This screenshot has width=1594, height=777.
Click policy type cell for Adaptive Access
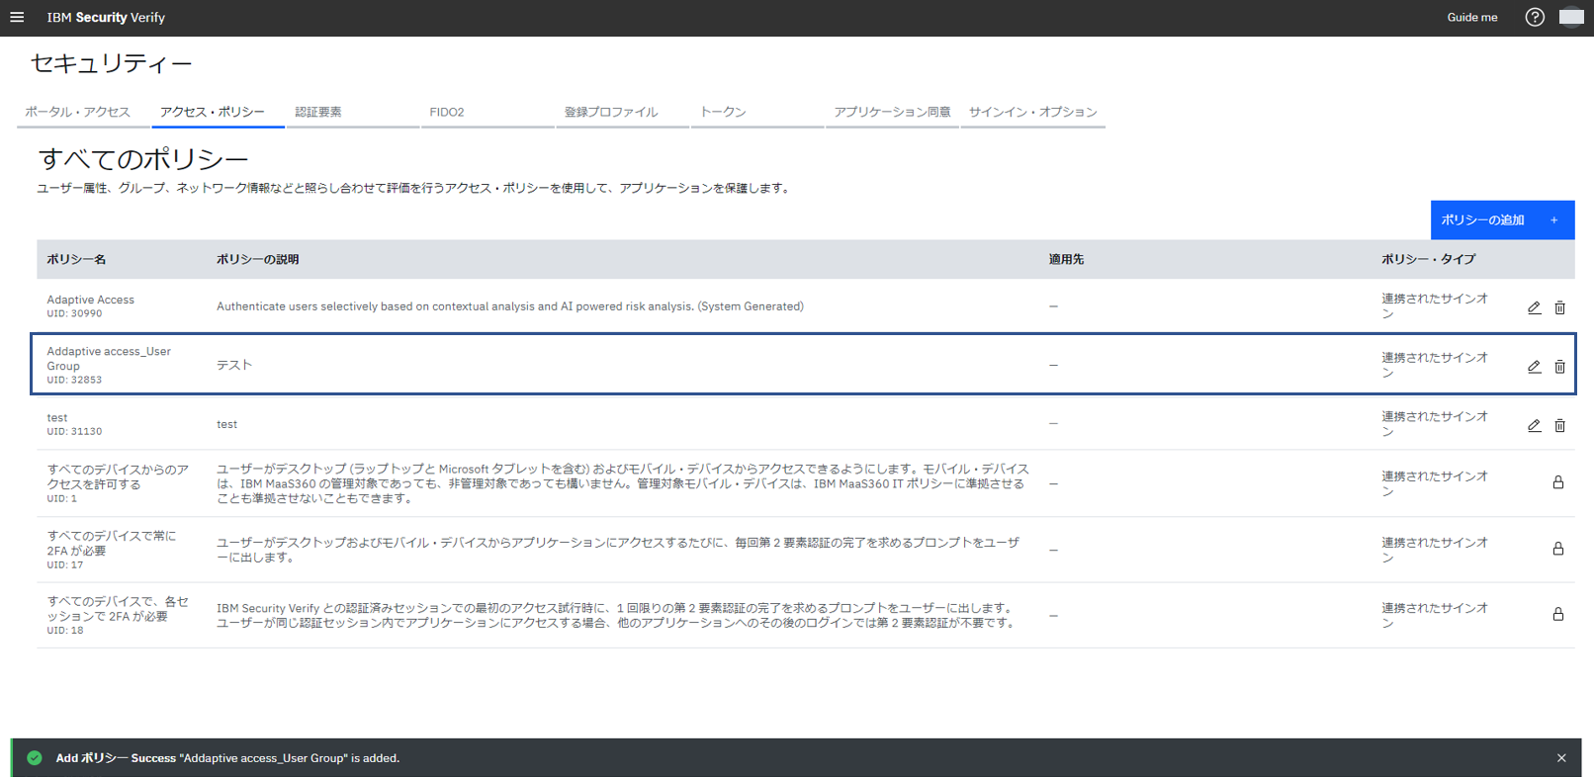click(x=1435, y=306)
